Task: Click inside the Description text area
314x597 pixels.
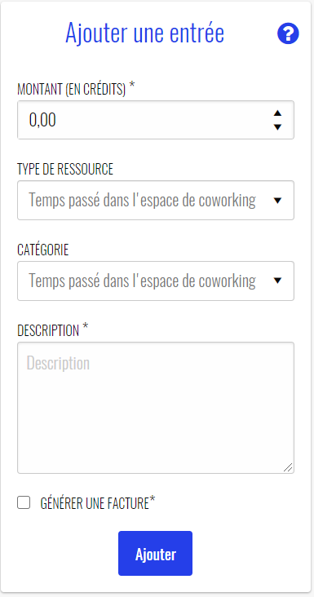Action: pos(156,408)
